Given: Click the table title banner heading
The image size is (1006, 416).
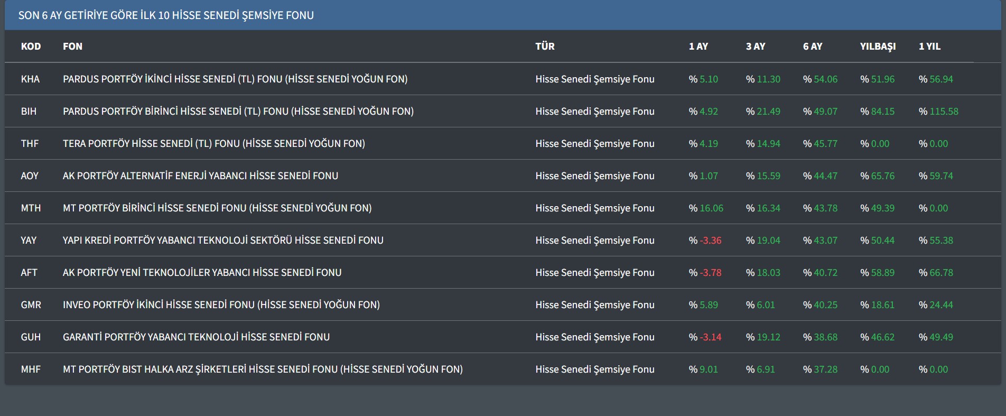Looking at the screenshot, I should [x=166, y=15].
